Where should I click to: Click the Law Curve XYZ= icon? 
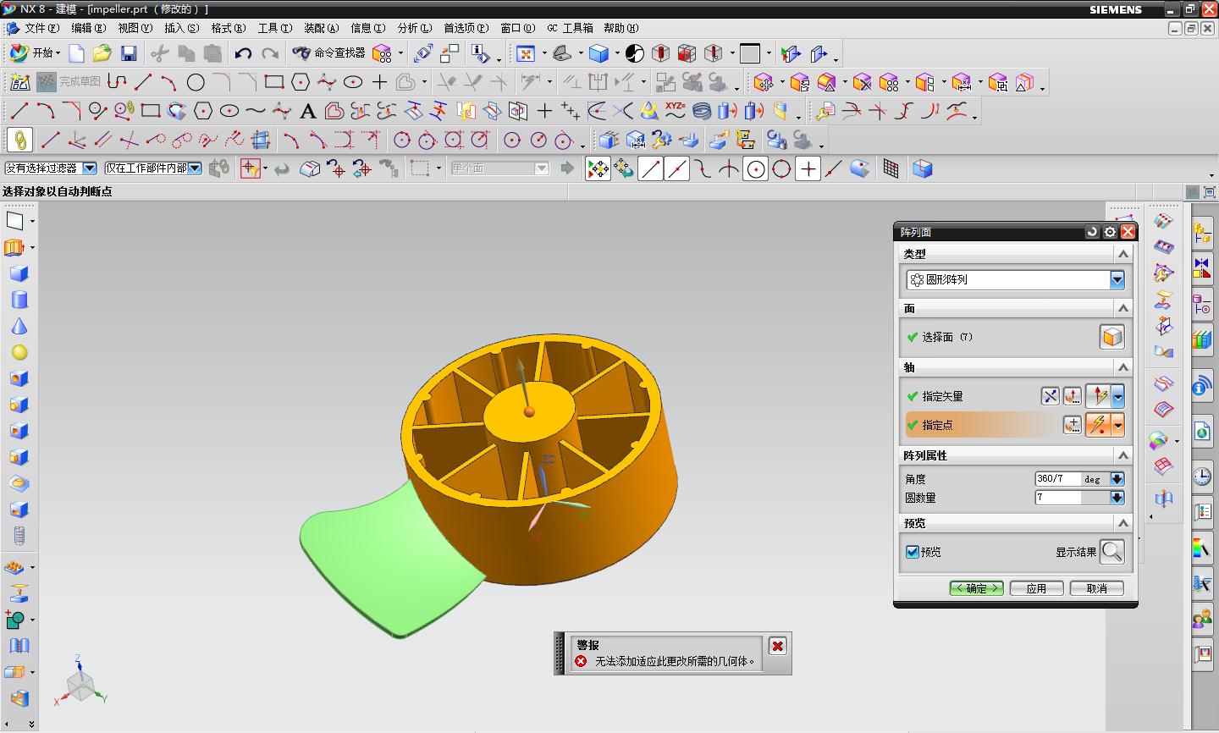[675, 111]
